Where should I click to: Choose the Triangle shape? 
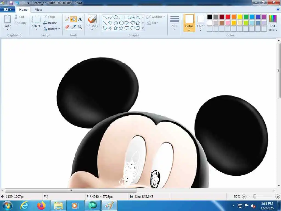click(138, 17)
